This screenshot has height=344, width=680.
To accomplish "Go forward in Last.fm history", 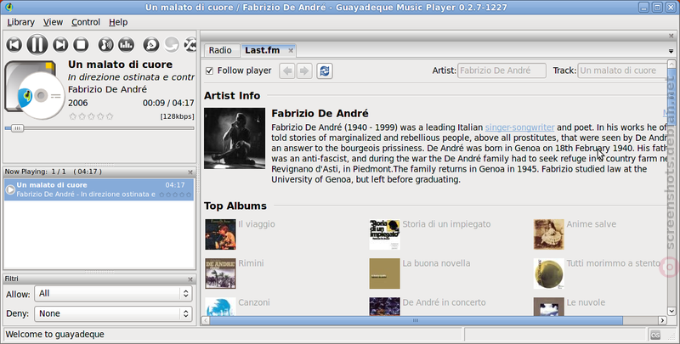I will (x=304, y=70).
